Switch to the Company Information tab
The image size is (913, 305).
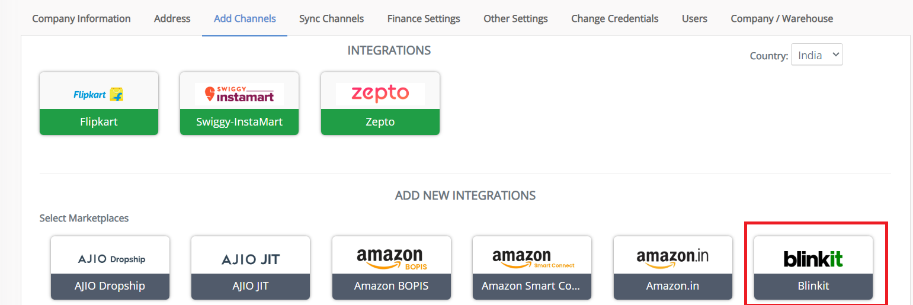81,18
